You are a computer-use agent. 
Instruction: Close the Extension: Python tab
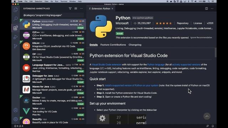pyautogui.click(x=113, y=9)
